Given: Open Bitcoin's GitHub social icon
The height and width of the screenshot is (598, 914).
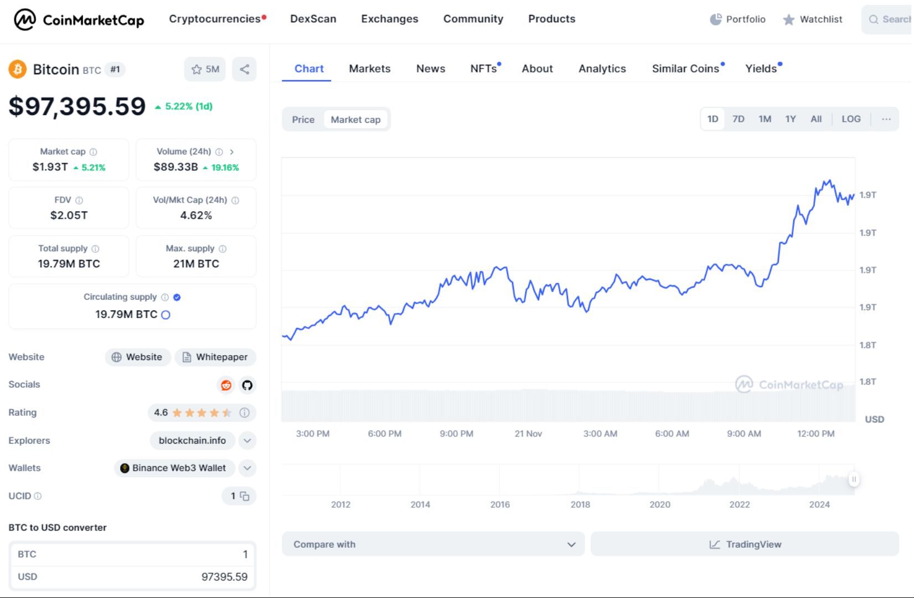Looking at the screenshot, I should click(x=247, y=385).
